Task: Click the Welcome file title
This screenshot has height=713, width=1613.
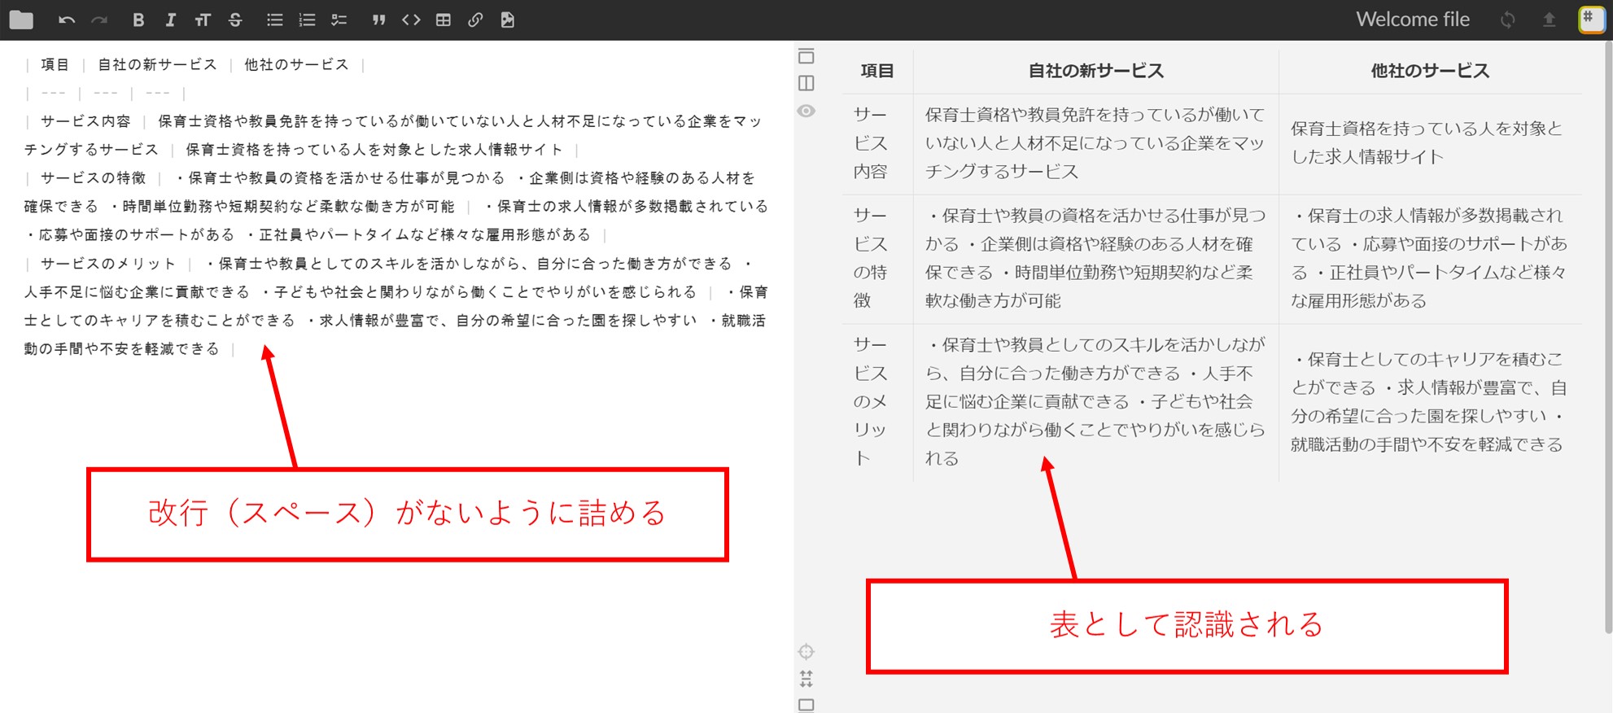Action: (x=1413, y=20)
